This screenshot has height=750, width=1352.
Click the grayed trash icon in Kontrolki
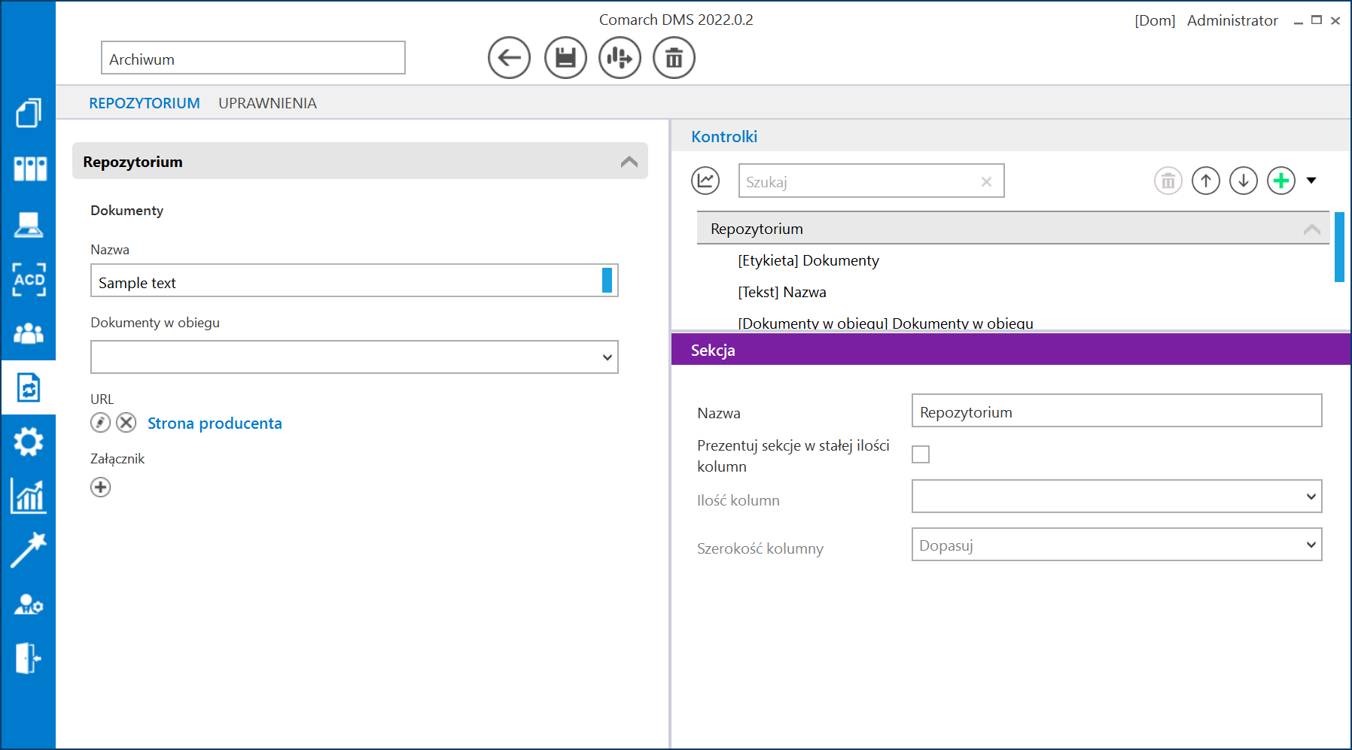[x=1168, y=181]
